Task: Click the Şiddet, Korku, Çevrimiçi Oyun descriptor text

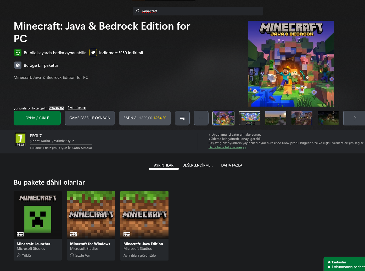Action: pos(52,141)
